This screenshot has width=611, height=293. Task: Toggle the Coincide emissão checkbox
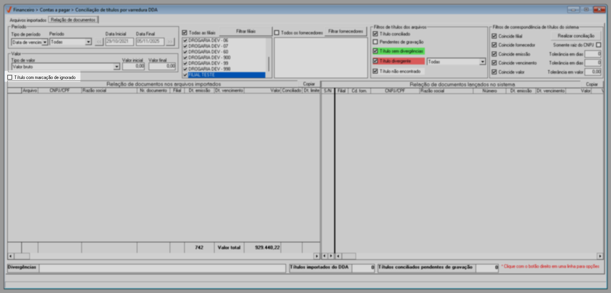(494, 54)
